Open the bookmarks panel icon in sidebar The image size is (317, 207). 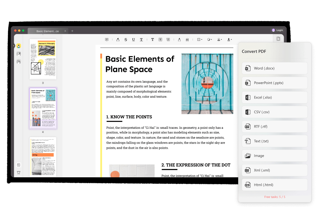tap(19, 173)
